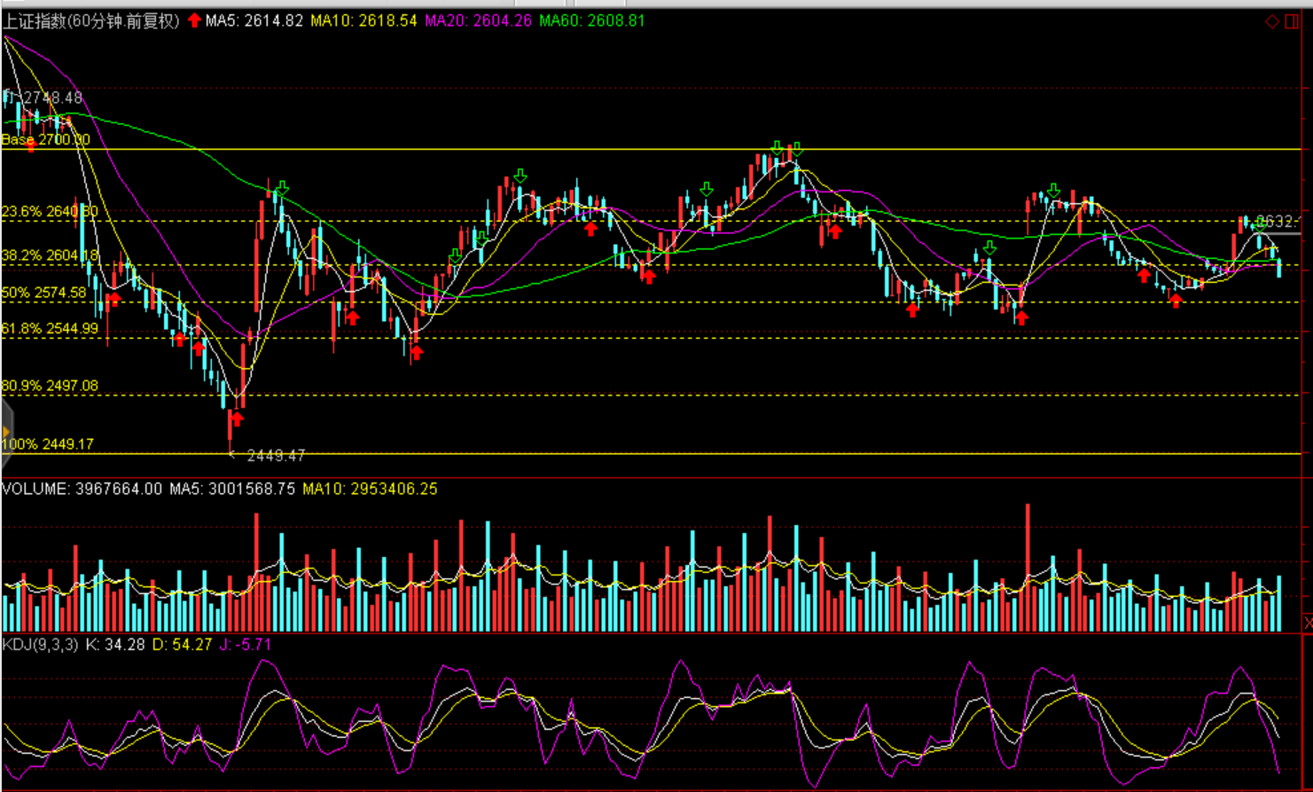Open the KDJ(9,3,3) indicator parameters
The image size is (1313, 792).
point(40,645)
